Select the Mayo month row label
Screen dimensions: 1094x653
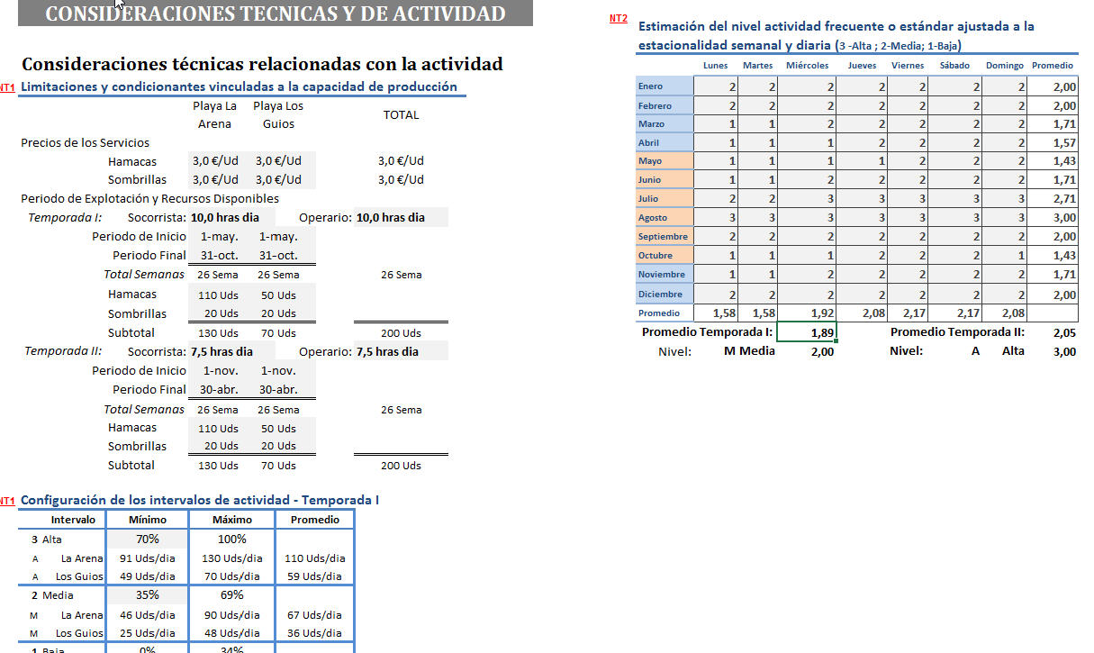coord(664,161)
